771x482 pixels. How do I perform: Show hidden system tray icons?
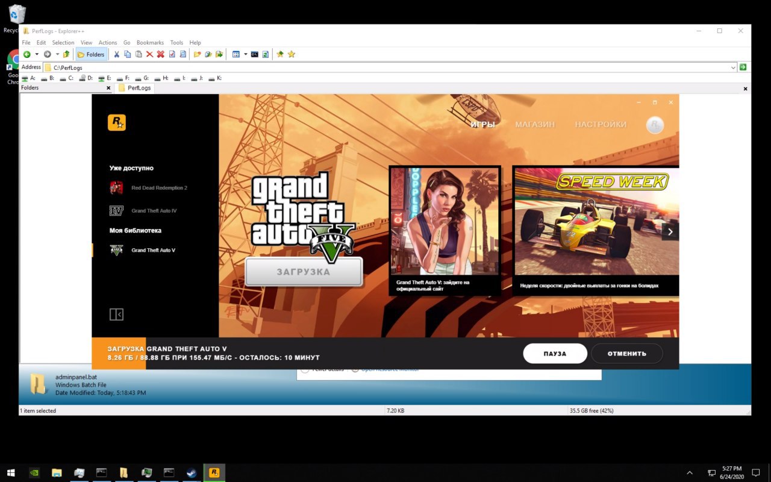point(690,473)
